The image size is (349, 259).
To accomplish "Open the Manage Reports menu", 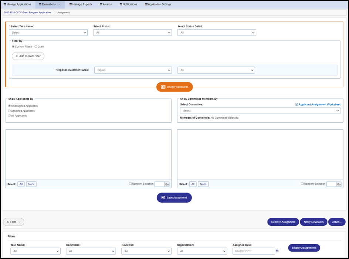I will [81, 4].
